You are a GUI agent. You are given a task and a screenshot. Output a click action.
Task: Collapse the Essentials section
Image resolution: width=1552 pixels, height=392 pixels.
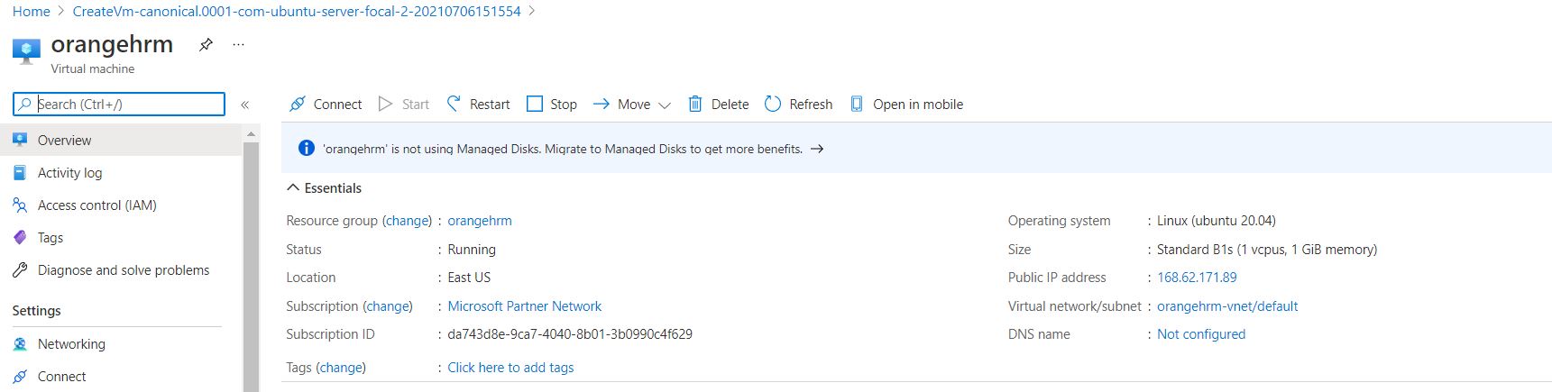[x=293, y=187]
